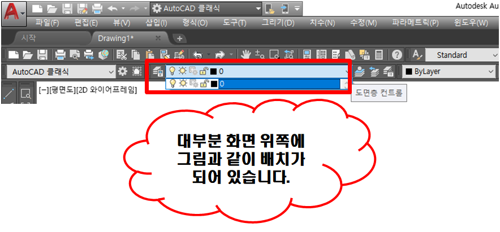Click Open file icon in the Standard toolbar
This screenshot has height=232, width=500.
coord(28,55)
